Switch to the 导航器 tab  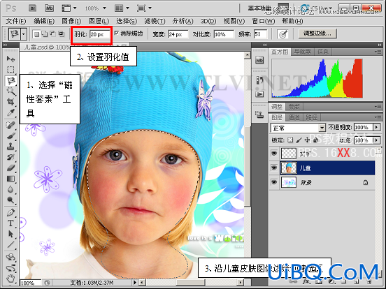302,52
